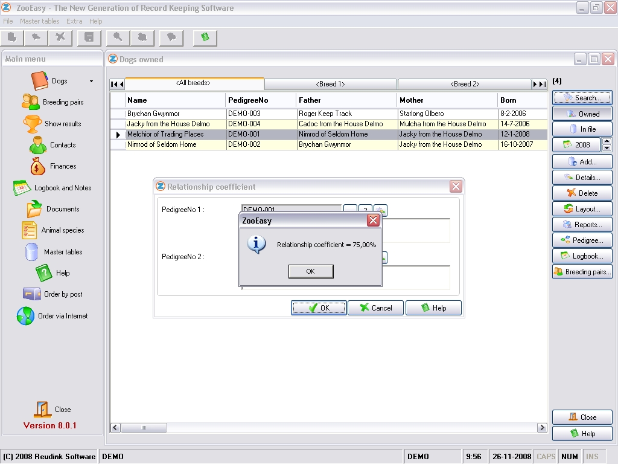Click the green Help book toolbar icon
618x464 pixels.
tap(205, 37)
